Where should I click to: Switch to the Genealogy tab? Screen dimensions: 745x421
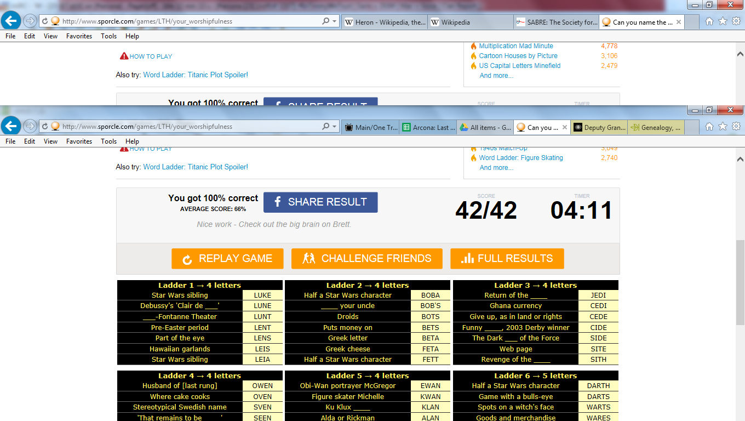click(x=656, y=128)
